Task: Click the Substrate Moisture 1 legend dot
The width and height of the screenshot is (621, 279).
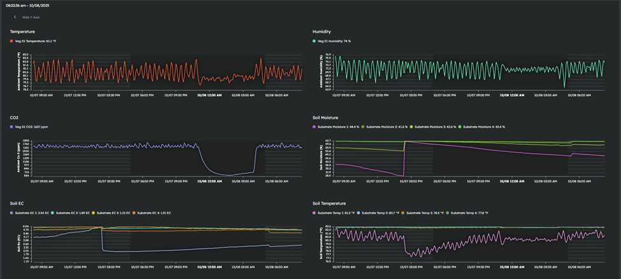Action: coord(315,127)
